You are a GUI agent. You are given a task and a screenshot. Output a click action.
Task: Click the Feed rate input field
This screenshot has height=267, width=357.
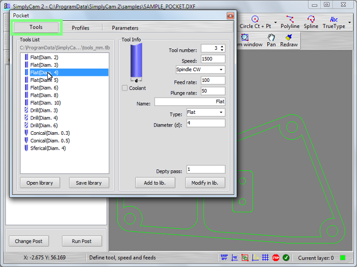(213, 80)
